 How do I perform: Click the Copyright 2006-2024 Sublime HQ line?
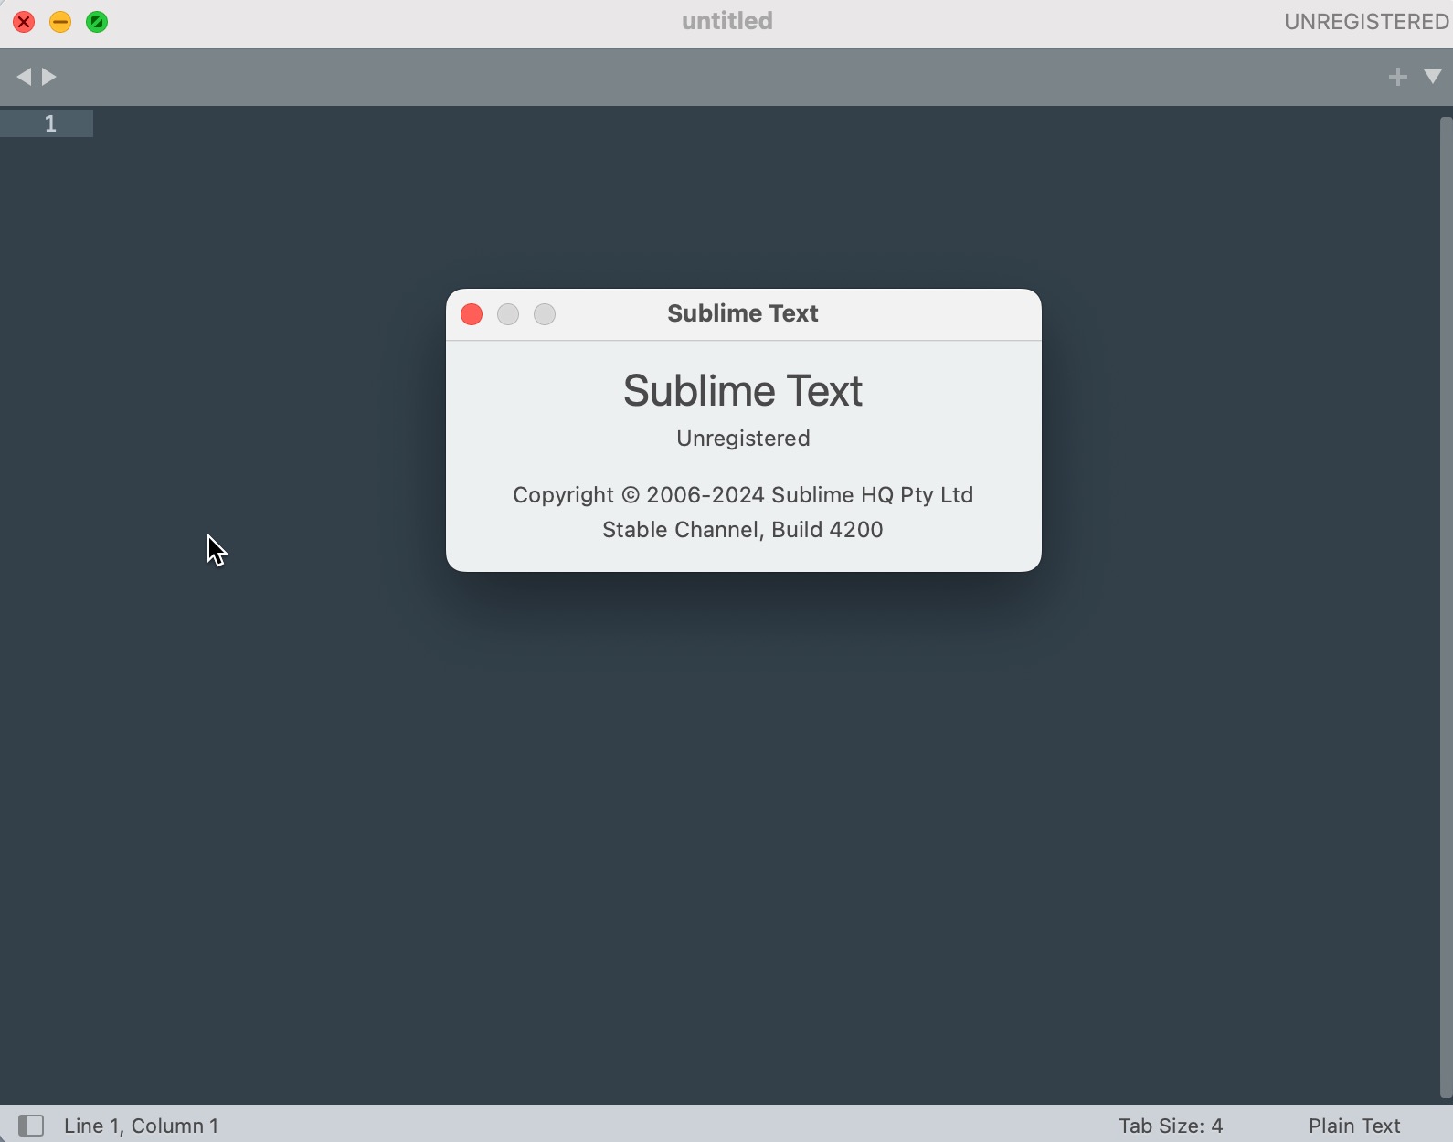click(743, 495)
